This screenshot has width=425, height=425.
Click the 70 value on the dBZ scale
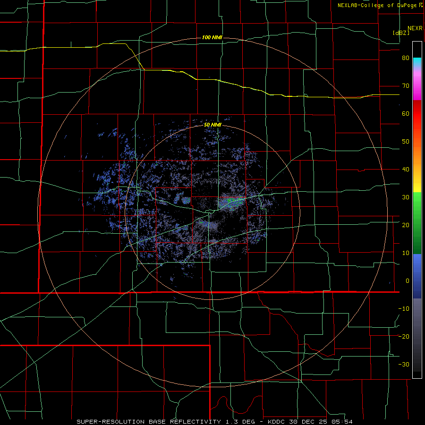(x=406, y=86)
